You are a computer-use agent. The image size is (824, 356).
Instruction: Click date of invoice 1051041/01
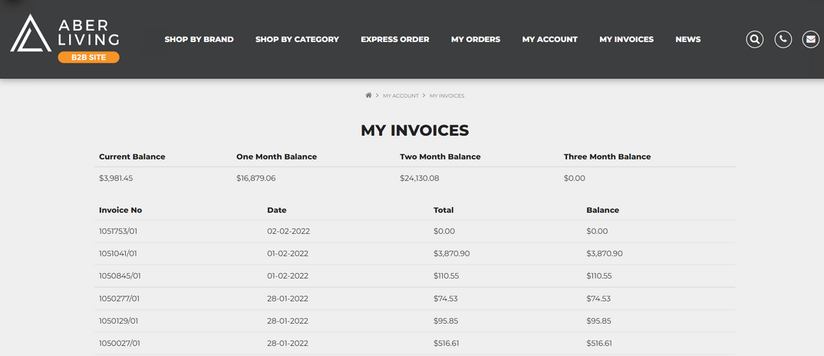click(x=288, y=253)
